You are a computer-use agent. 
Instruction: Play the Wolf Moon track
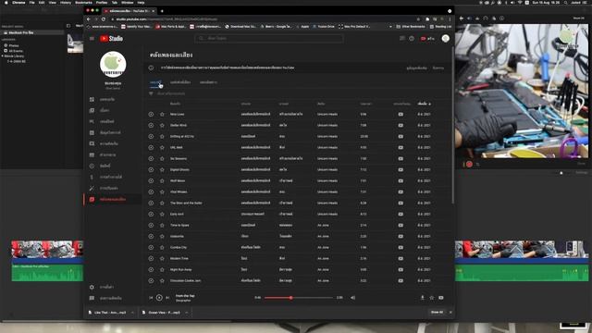pyautogui.click(x=151, y=180)
